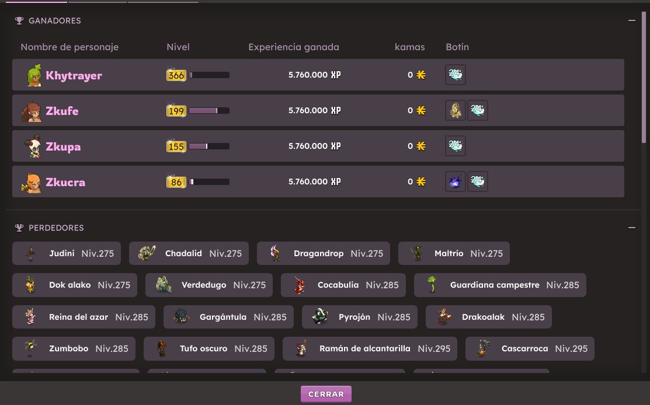Click the Ganadores trophy icon
The image size is (650, 405).
coord(19,20)
